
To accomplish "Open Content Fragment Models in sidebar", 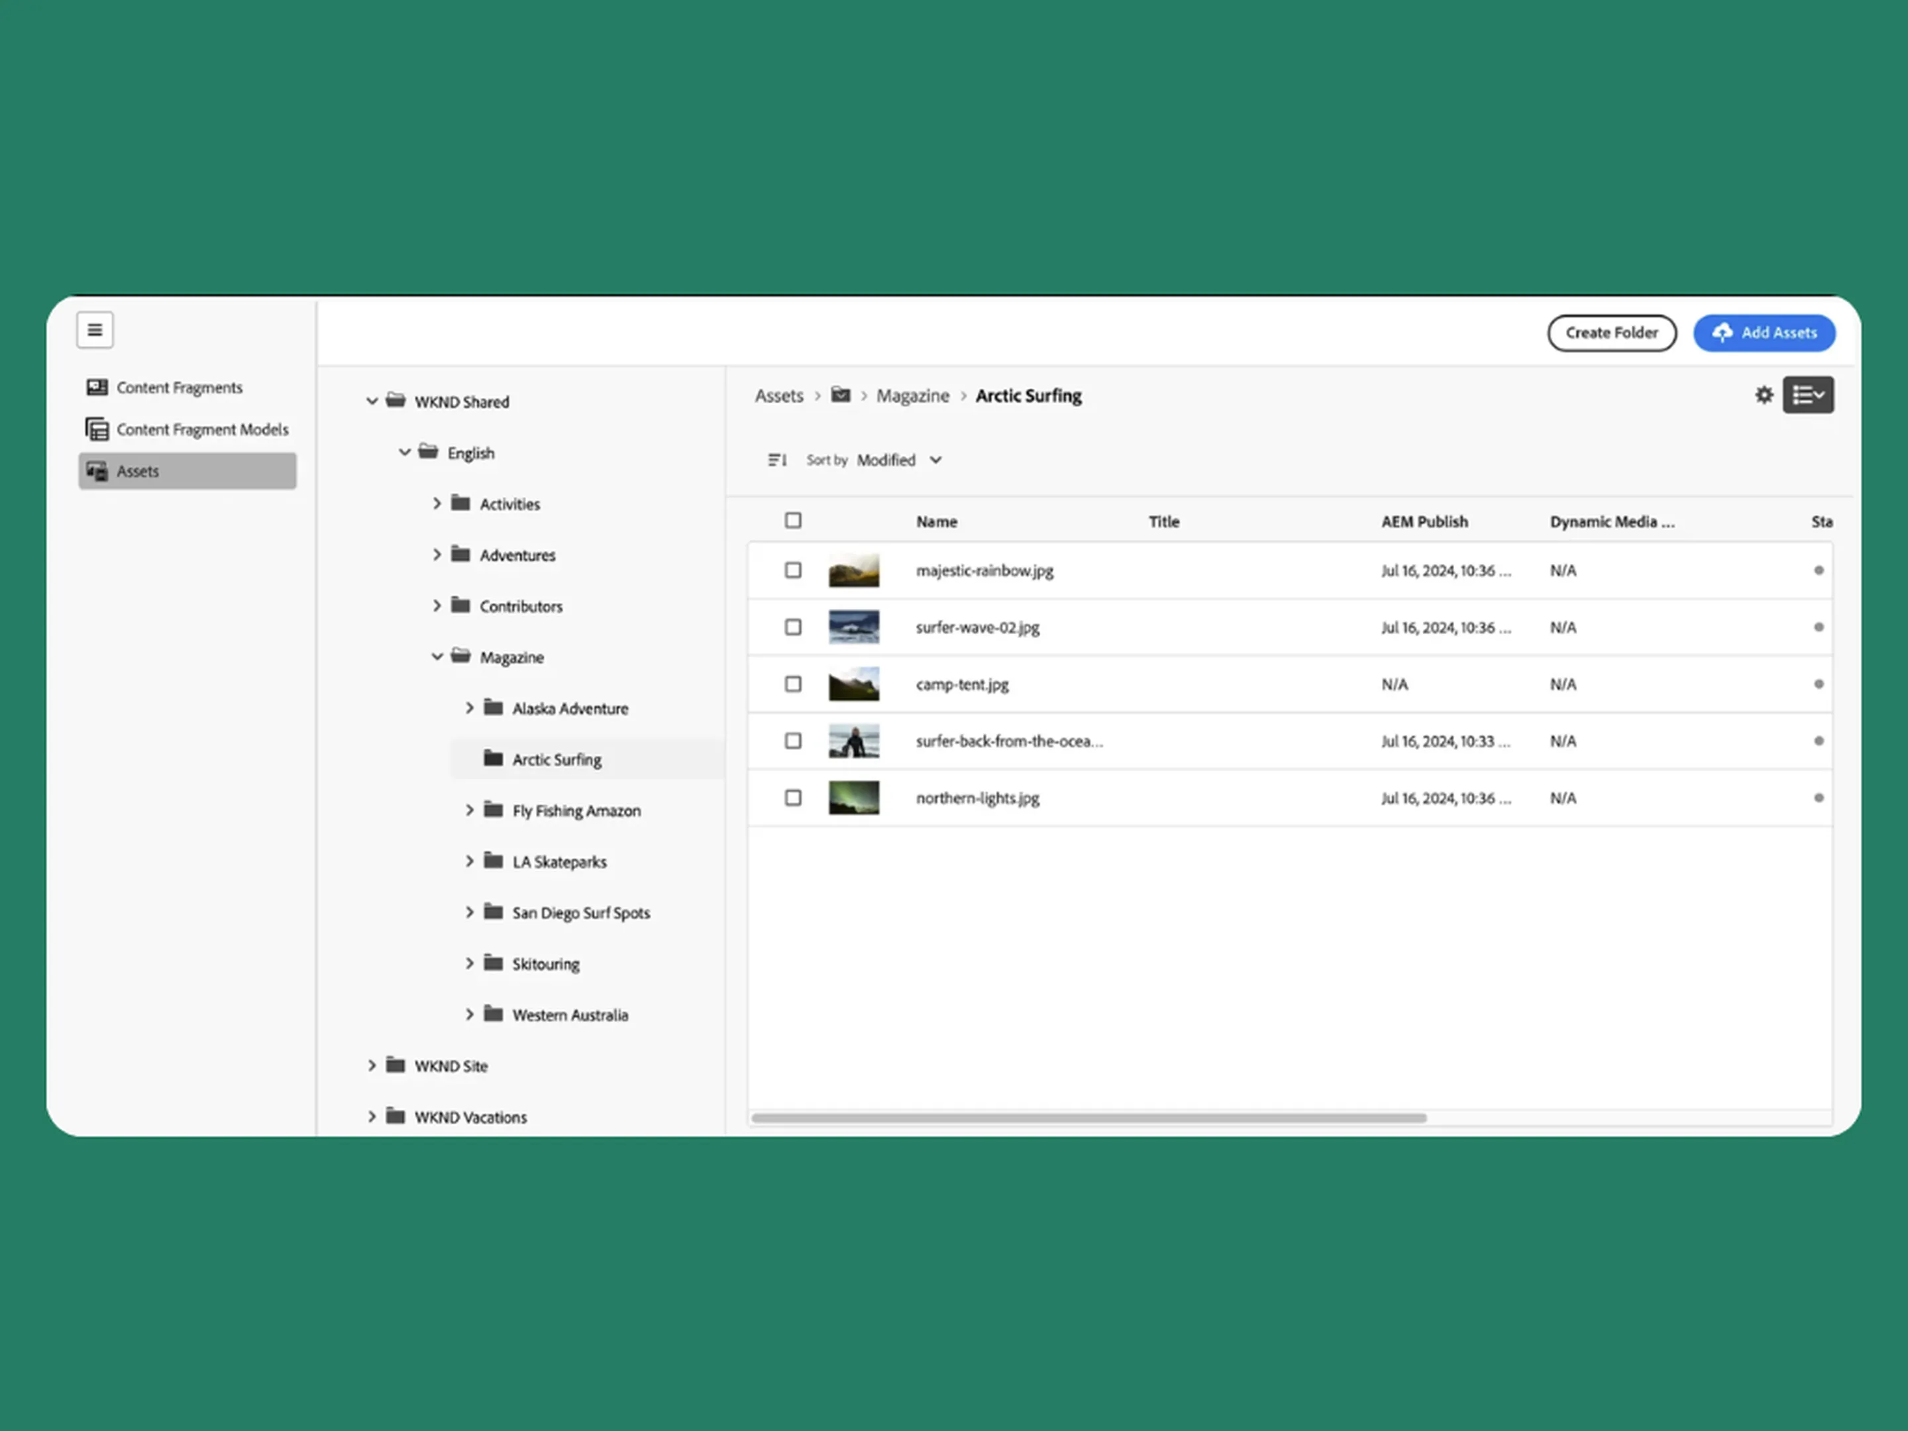I will [187, 429].
